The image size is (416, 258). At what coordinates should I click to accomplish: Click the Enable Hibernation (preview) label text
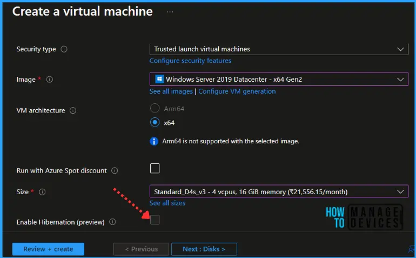61,222
